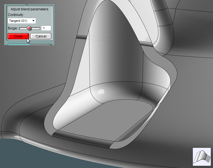213x168 pixels.
Task: Click the Bulge slider handle
Action: pos(29,28)
